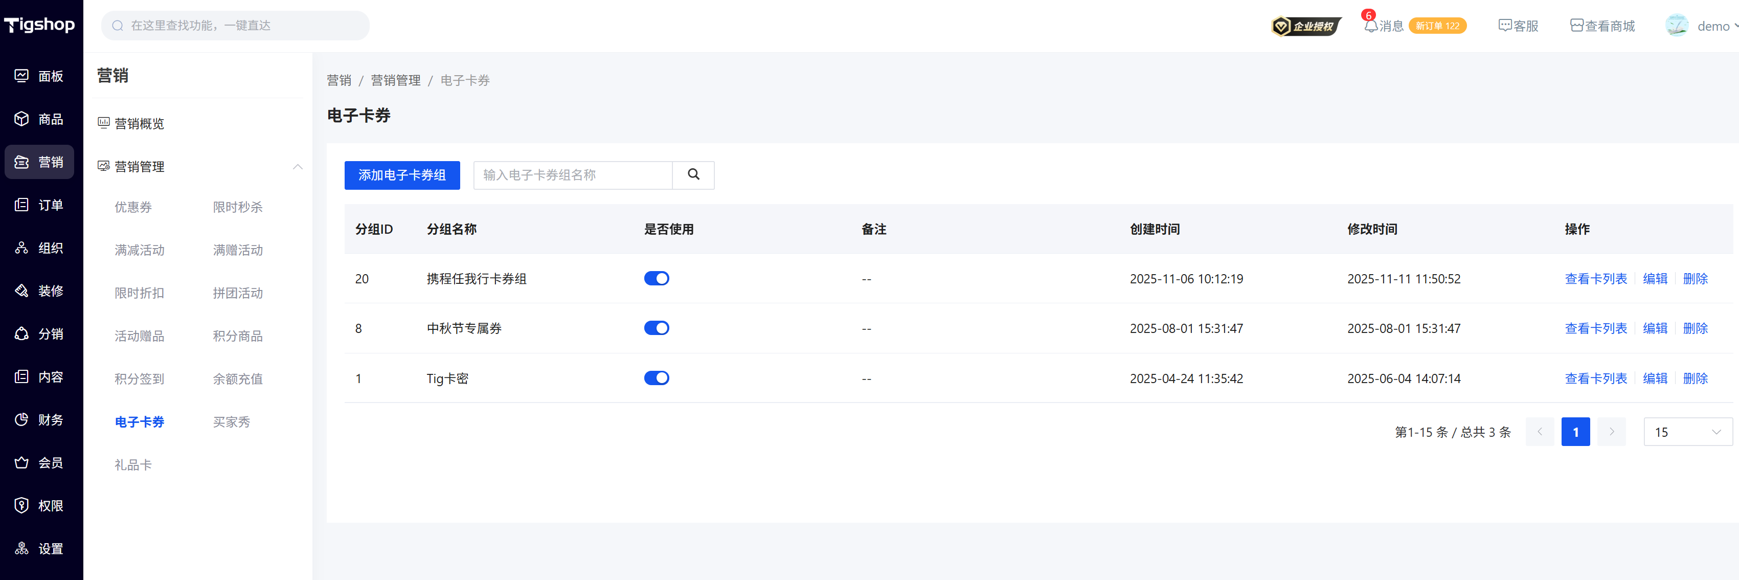Go to the 商品 products sidebar icon
The width and height of the screenshot is (1739, 580).
pyautogui.click(x=21, y=119)
